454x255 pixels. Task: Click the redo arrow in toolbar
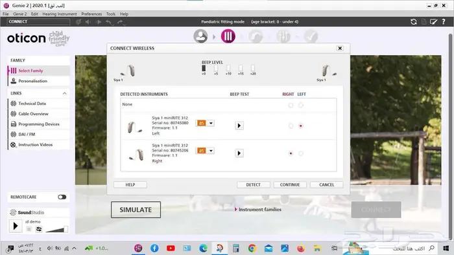tap(121, 22)
